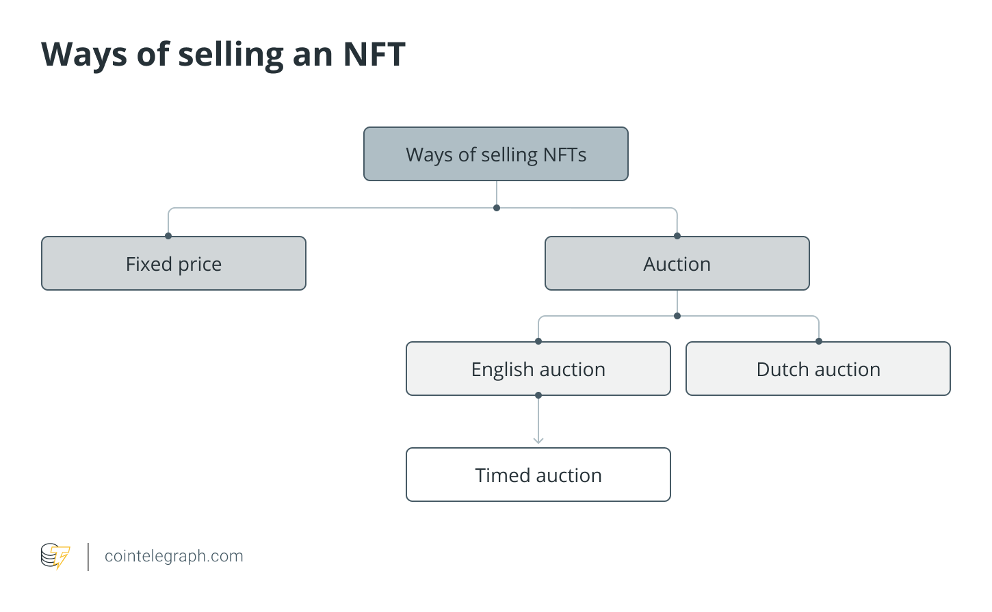Click the Ways of selling an NFT title
This screenshot has width=992, height=612.
click(x=224, y=54)
